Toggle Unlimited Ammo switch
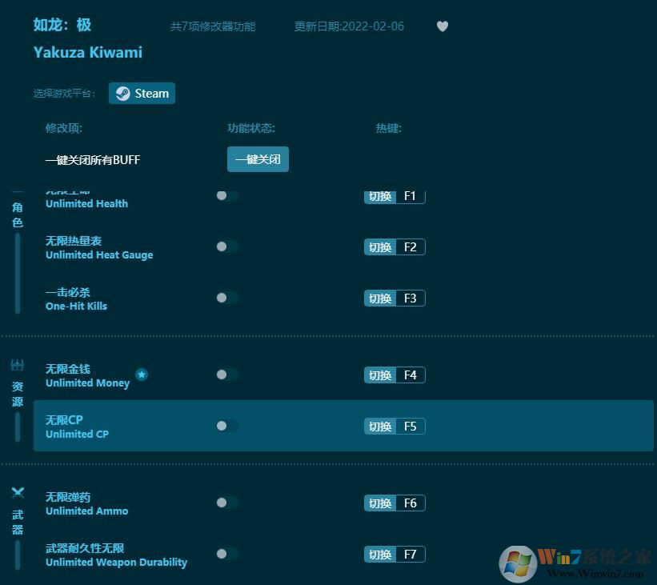 click(226, 503)
